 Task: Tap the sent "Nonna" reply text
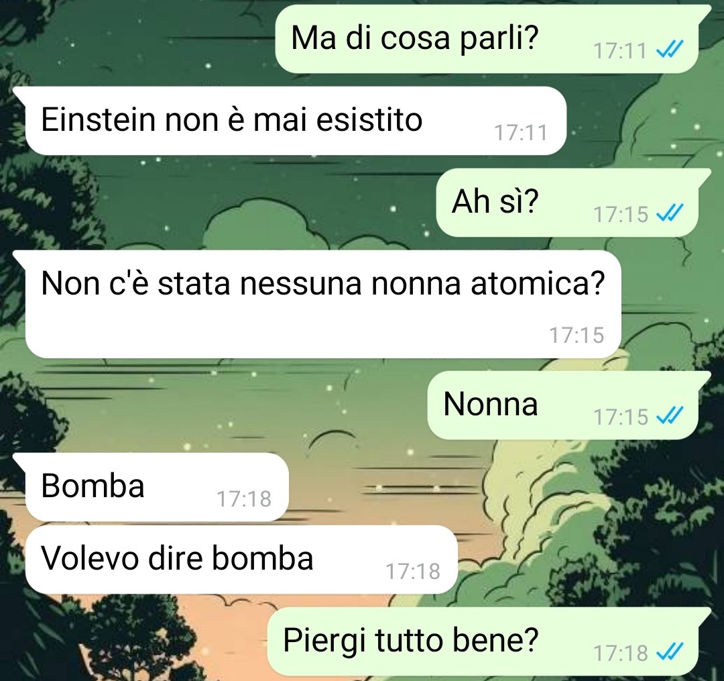click(490, 404)
